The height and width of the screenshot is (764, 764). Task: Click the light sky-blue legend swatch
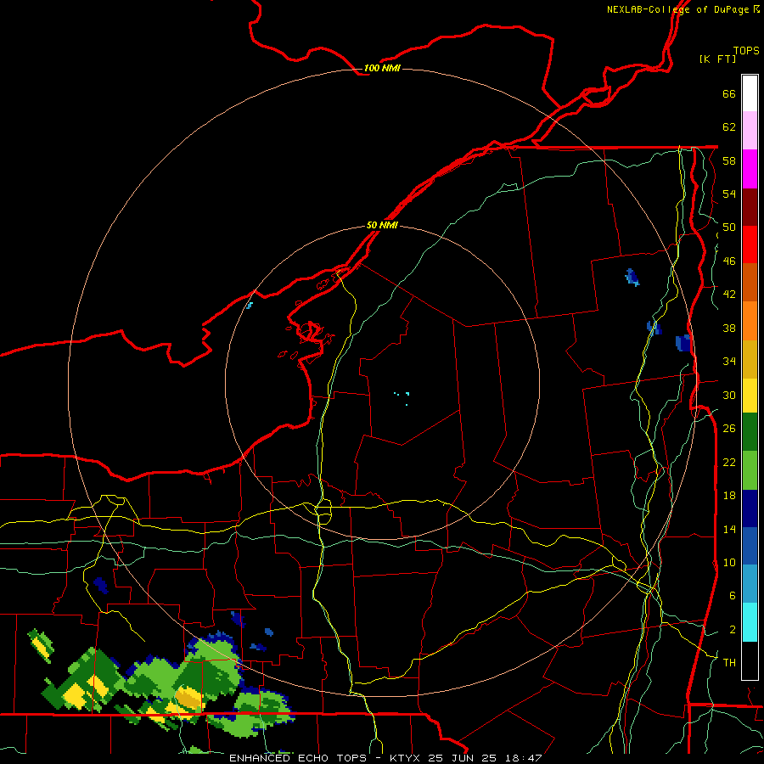click(x=750, y=584)
